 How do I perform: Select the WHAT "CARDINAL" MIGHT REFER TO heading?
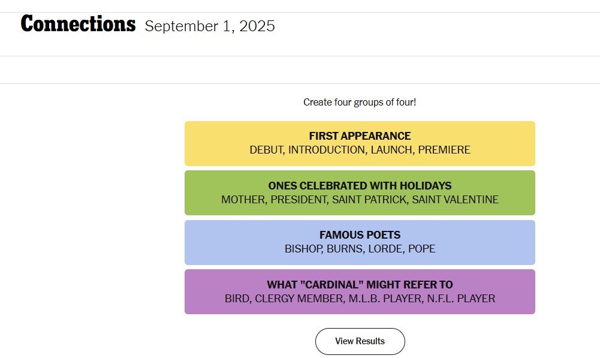pyautogui.click(x=360, y=285)
